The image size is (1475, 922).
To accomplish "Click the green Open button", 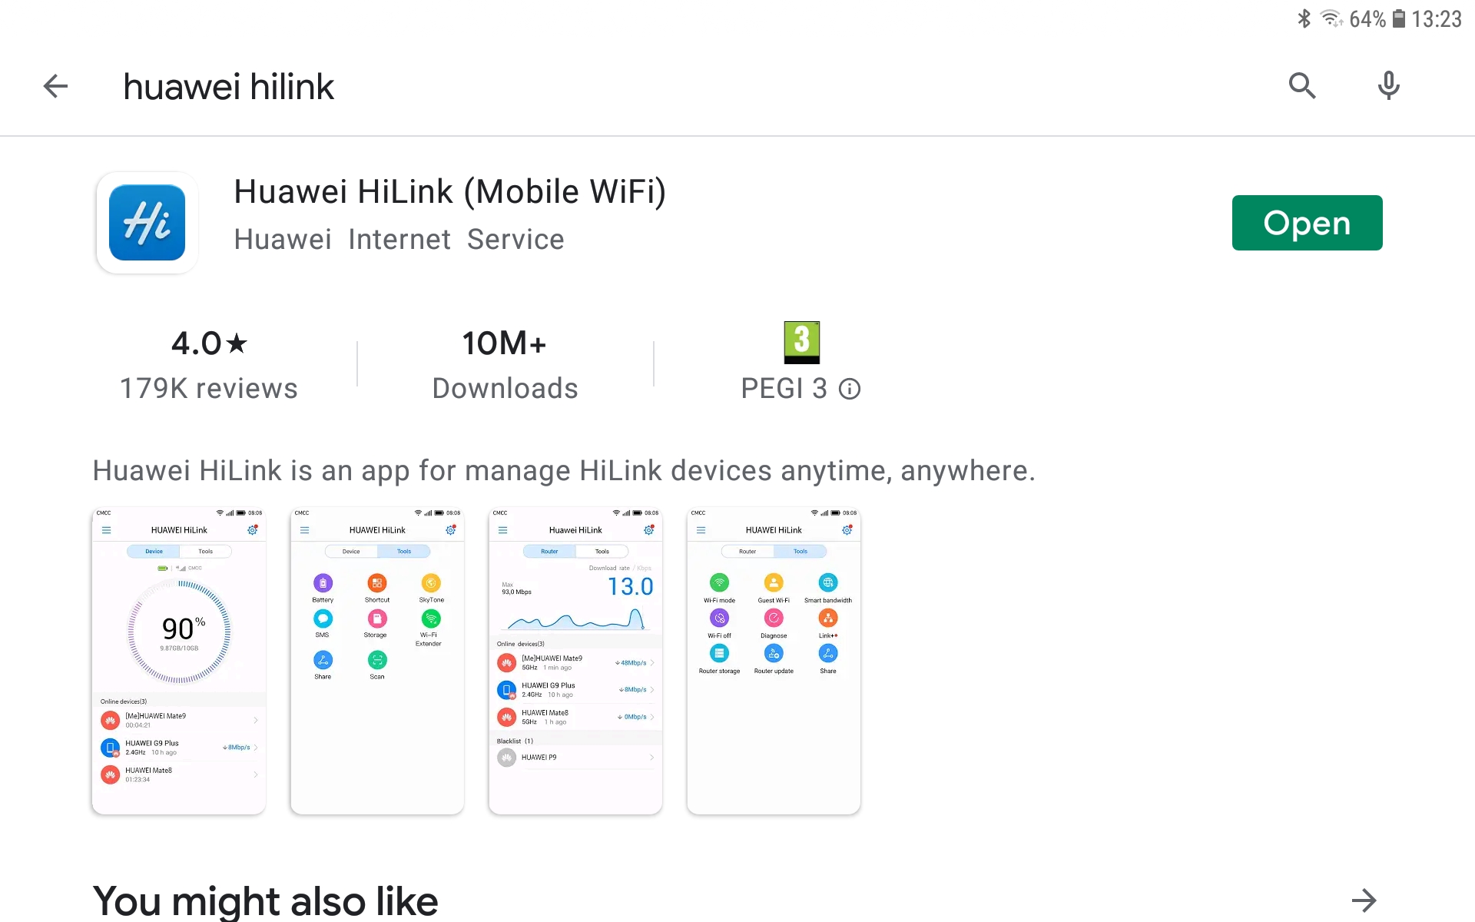I will tap(1307, 223).
